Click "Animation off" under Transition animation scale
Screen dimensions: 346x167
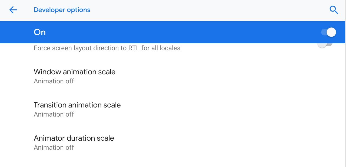[54, 115]
